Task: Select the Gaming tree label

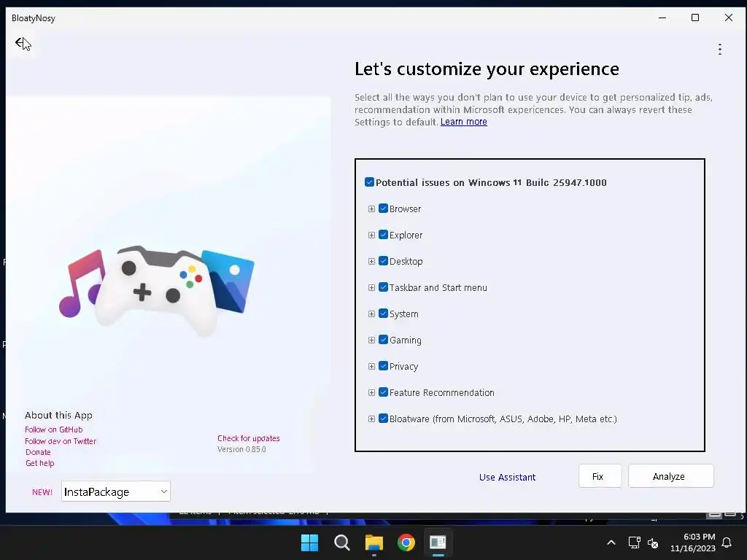Action: tap(406, 340)
